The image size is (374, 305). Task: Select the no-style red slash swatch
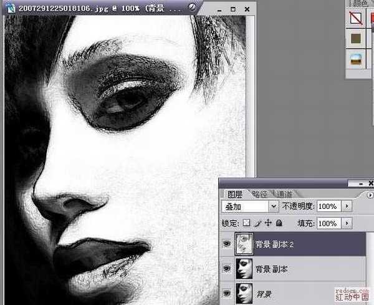357,18
